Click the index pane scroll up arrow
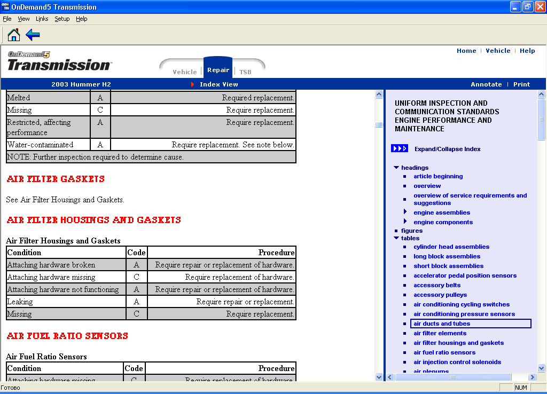Image resolution: width=547 pixels, height=394 pixels. coord(541,94)
